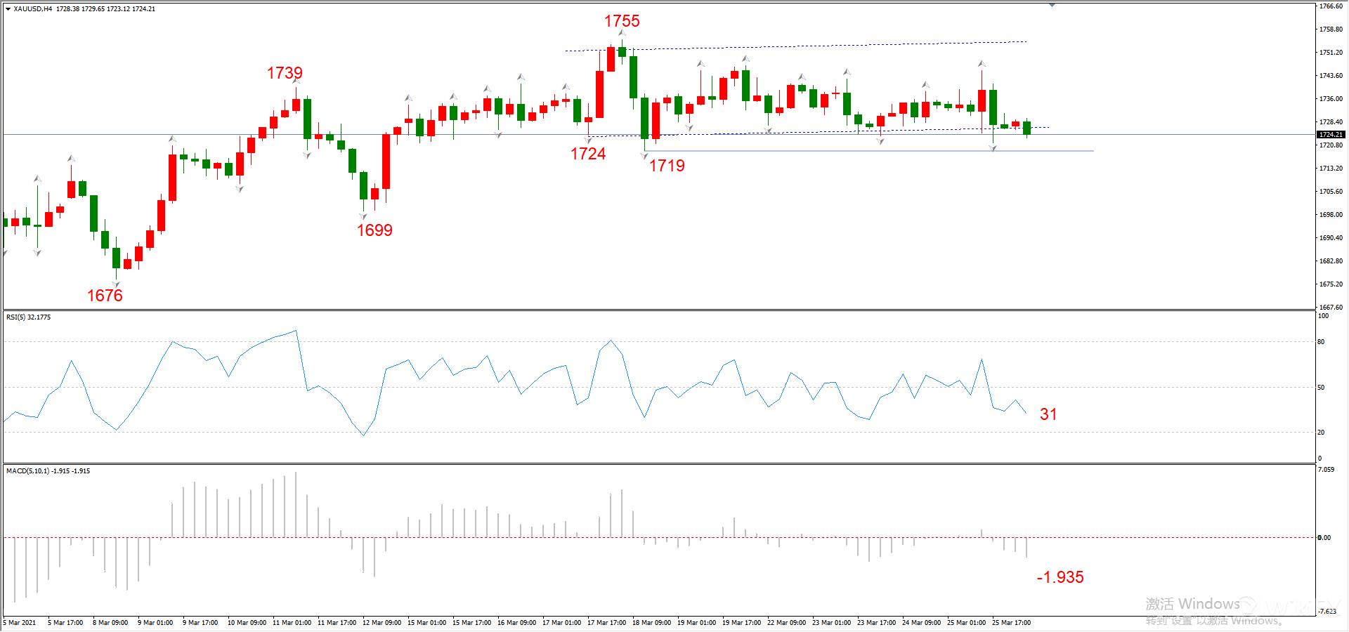Screen dimensions: 1349x632
Task: Click the up fractal arrow below 1739 label
Action: click(296, 81)
